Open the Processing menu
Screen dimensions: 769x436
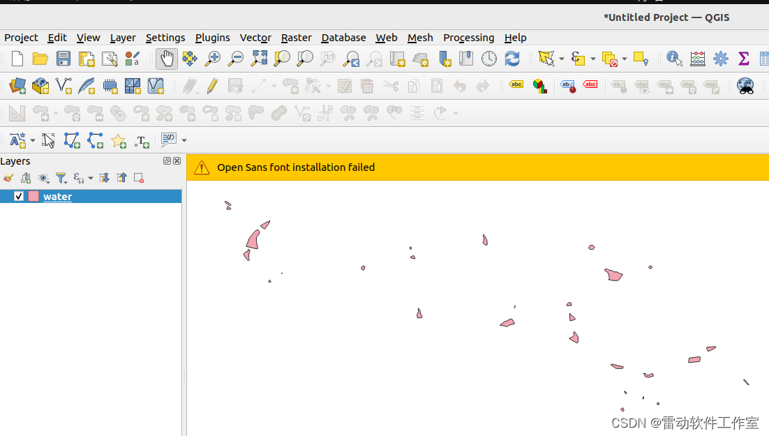coord(468,38)
